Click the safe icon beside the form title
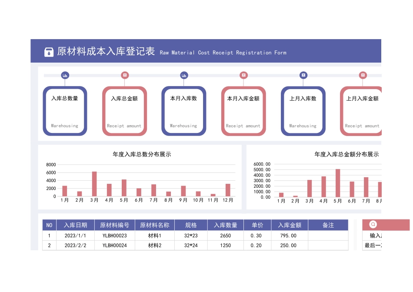 49,53
